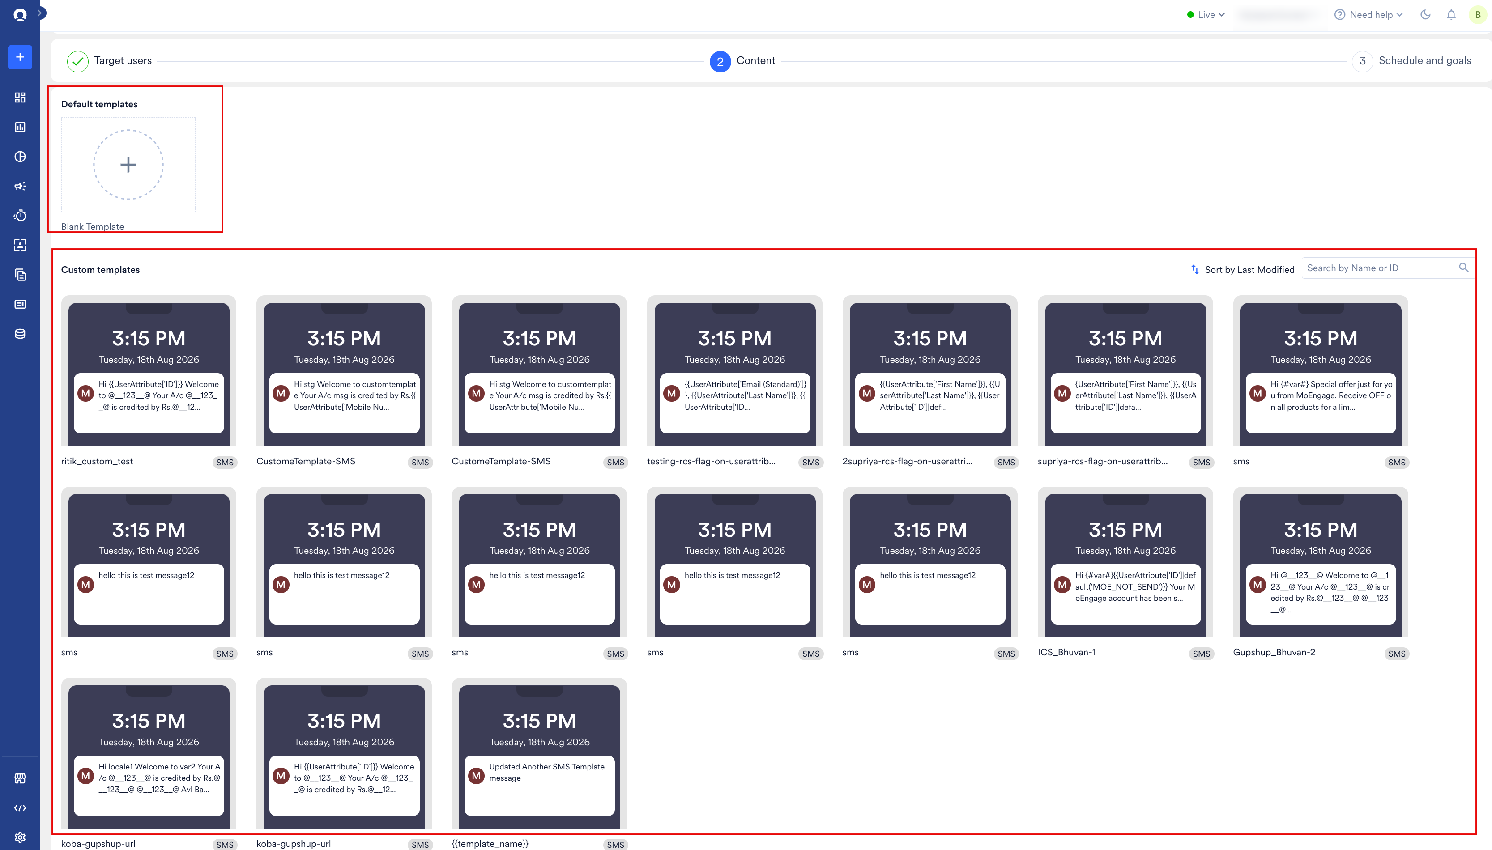Screen dimensions: 1492x850
Task: Add a Blank Template with plus circle
Action: tap(128, 165)
